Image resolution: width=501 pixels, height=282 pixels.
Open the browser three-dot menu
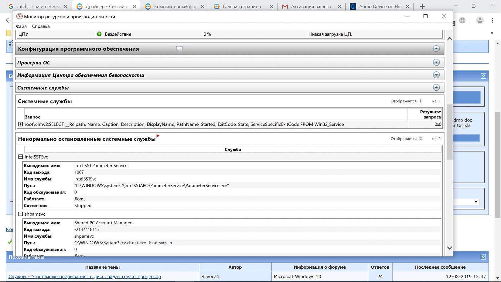[x=492, y=20]
